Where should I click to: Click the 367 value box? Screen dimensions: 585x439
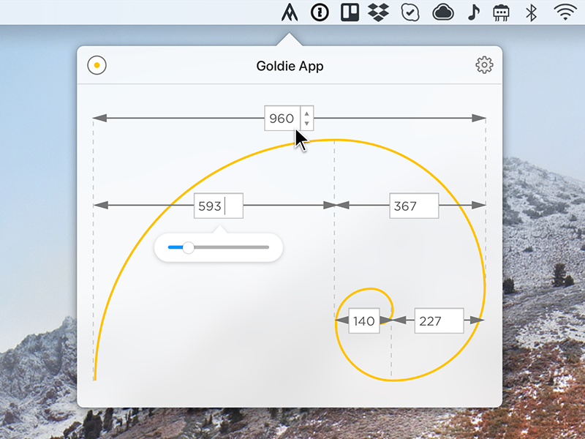(412, 206)
